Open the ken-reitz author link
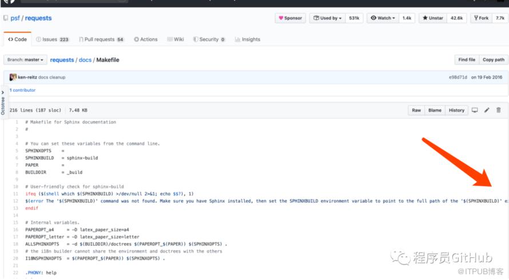The image size is (509, 280). tap(27, 77)
